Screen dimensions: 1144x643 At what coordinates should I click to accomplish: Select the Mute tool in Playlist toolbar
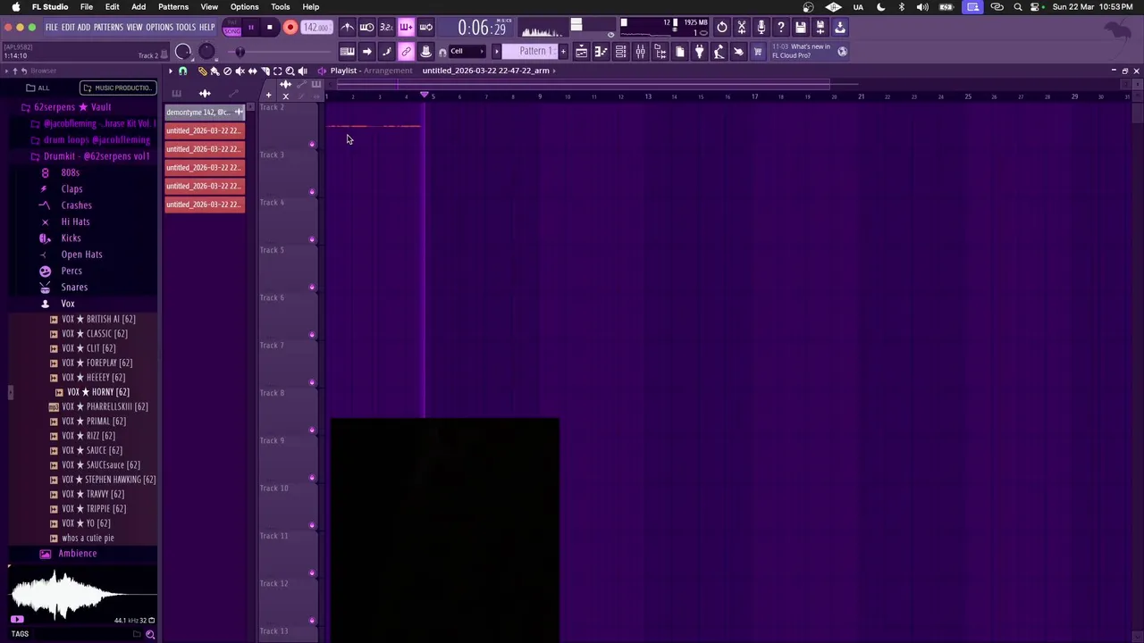pyautogui.click(x=240, y=71)
